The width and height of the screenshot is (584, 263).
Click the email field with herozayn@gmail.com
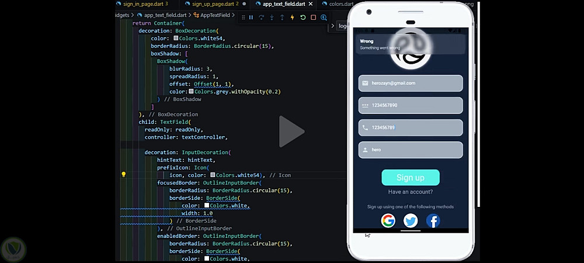click(x=411, y=83)
